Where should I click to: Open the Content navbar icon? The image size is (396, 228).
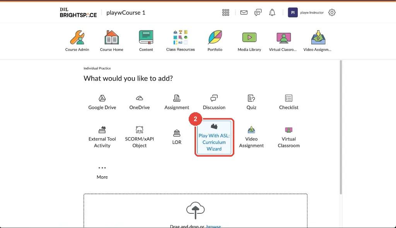146,41
